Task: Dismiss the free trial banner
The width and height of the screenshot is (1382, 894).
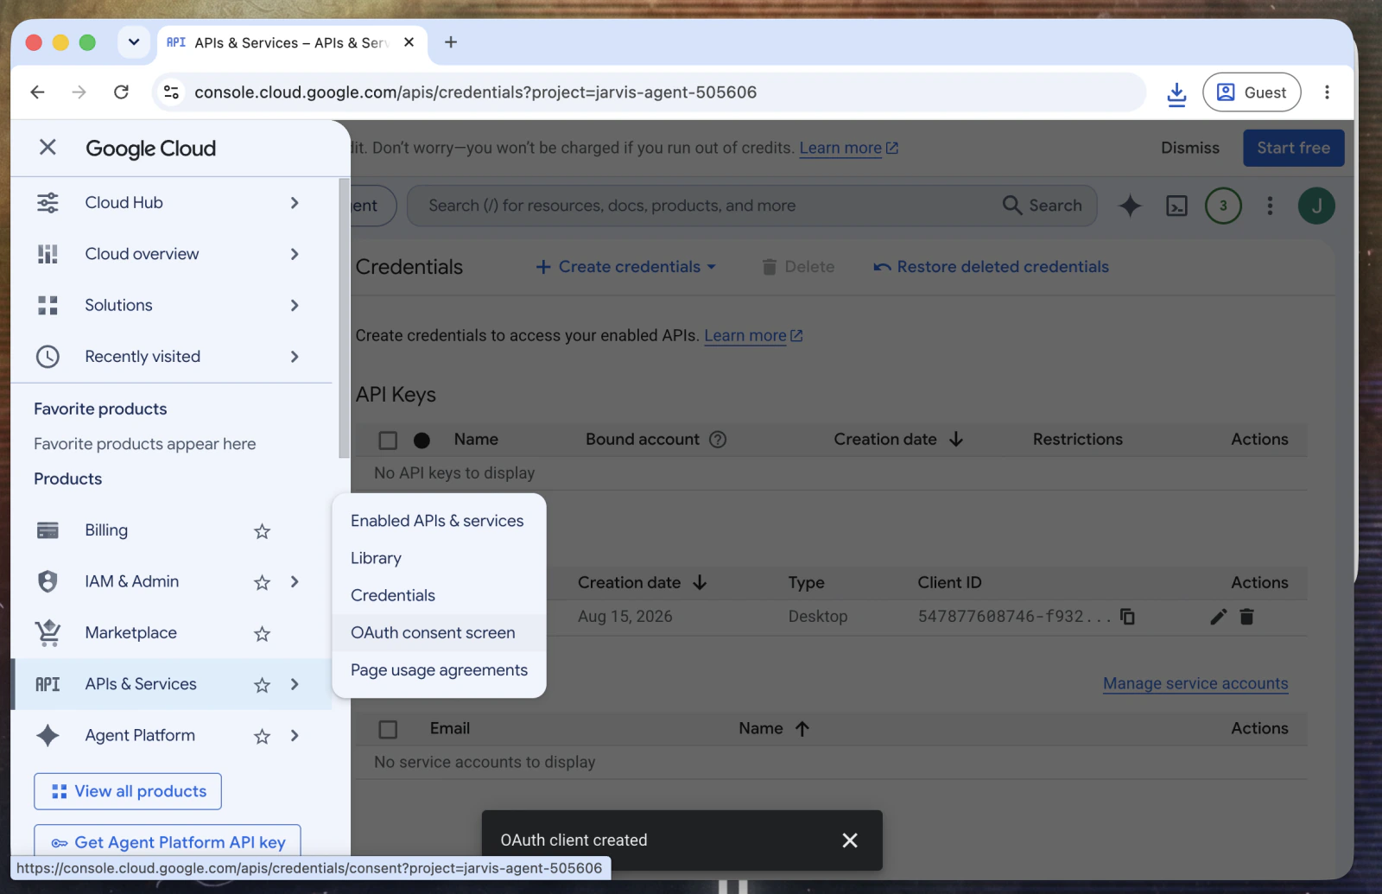Action: pyautogui.click(x=1189, y=148)
